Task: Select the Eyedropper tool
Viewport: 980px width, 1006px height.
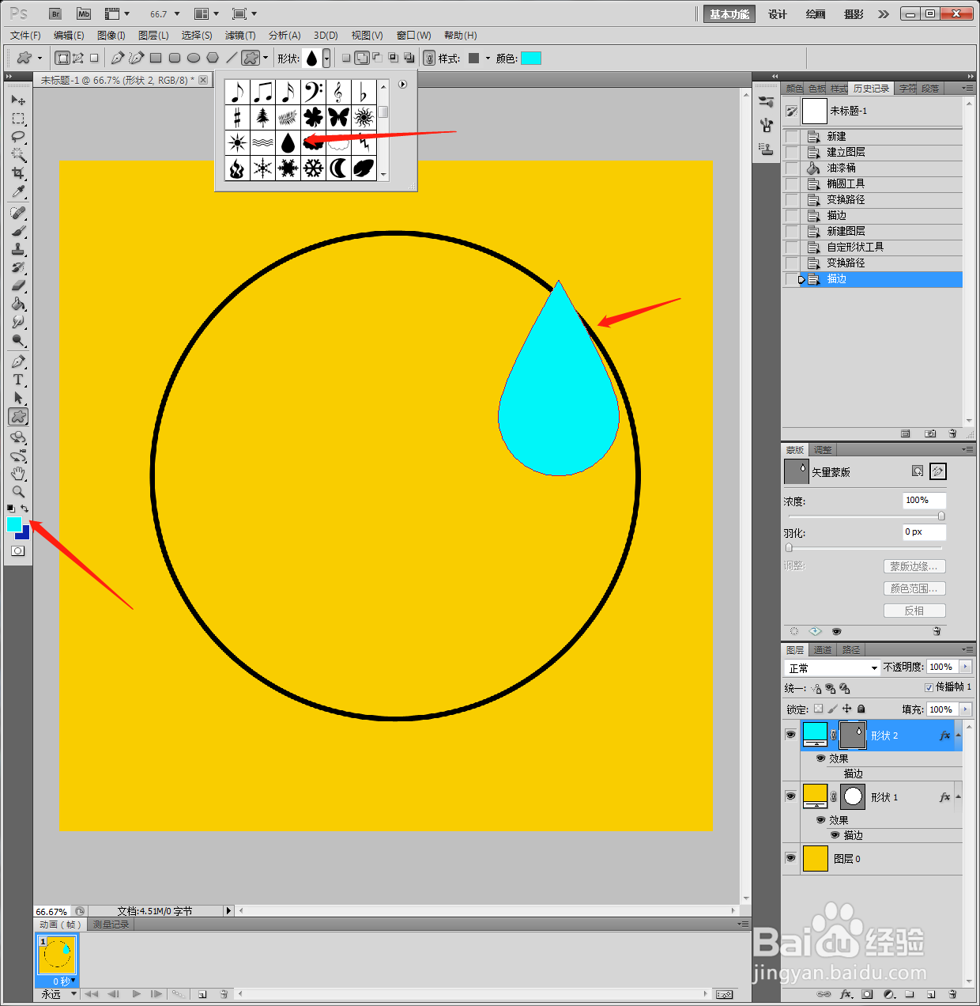Action: [x=18, y=191]
